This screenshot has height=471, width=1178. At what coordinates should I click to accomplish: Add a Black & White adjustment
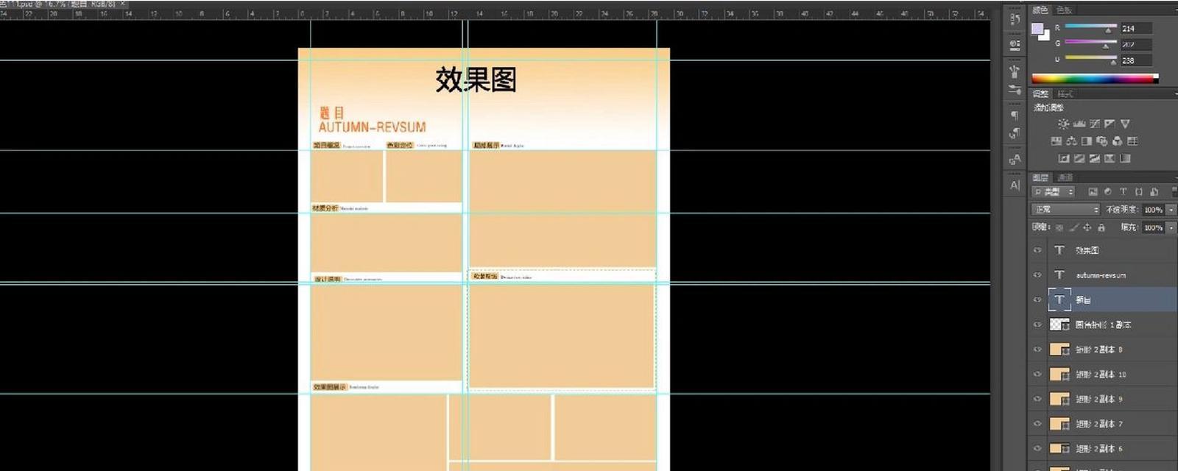tap(1087, 141)
